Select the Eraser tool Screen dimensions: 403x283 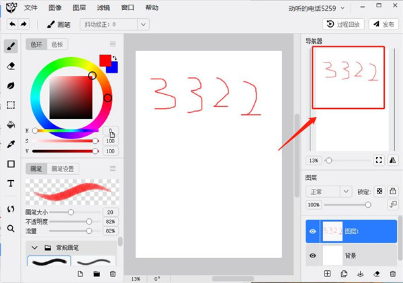[x=11, y=66]
